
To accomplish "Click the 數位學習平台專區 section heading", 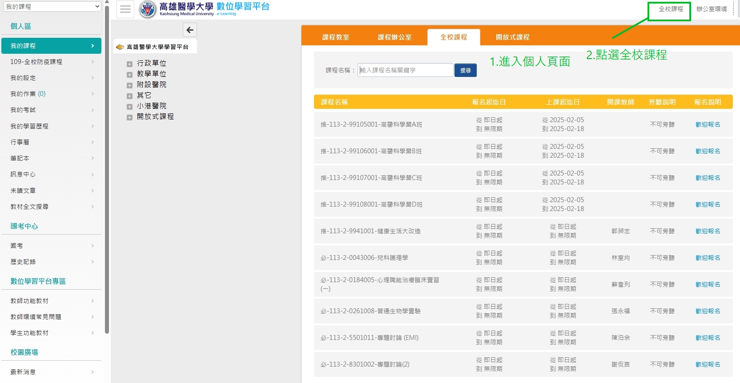I will click(38, 281).
